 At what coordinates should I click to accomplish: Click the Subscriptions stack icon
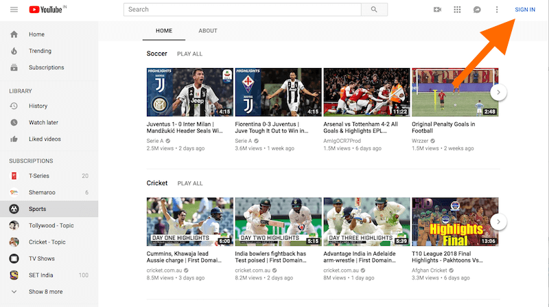pyautogui.click(x=14, y=67)
